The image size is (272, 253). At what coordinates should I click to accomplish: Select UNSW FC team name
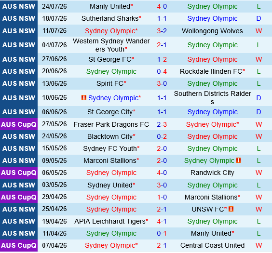208,209
